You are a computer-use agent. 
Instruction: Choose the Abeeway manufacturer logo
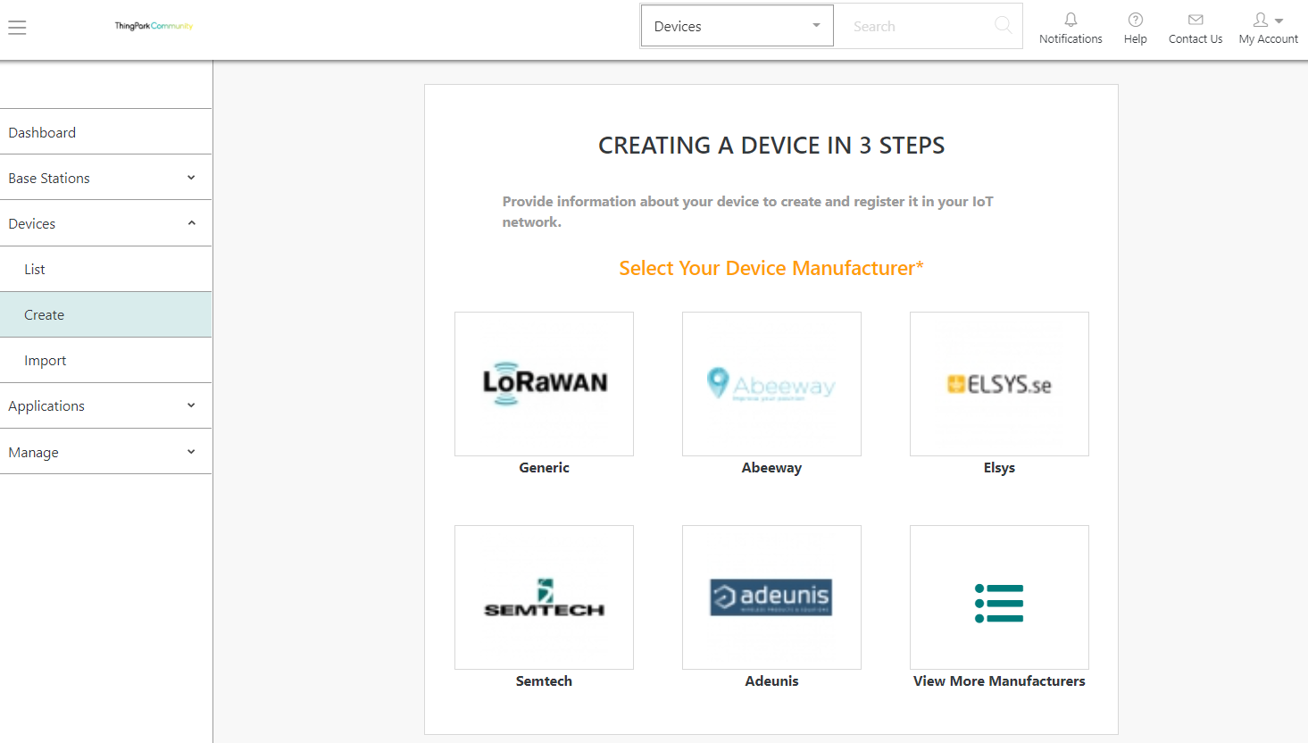coord(772,384)
